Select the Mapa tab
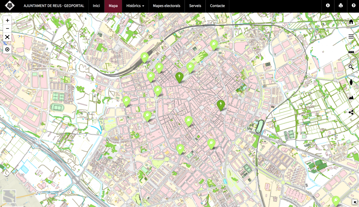The width and height of the screenshot is (359, 207). pyautogui.click(x=113, y=6)
